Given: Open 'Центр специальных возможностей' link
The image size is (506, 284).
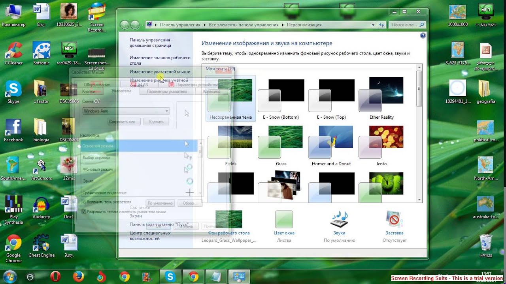Looking at the screenshot, I should click(x=150, y=236).
